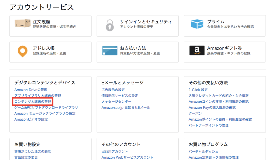Screen dimensions: 275x160
Task: Open バーチャルダッシュ link
Action: tap(204, 152)
